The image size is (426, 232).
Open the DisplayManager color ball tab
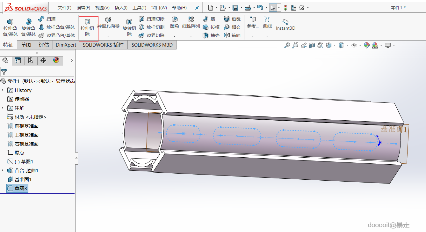[x=56, y=60]
